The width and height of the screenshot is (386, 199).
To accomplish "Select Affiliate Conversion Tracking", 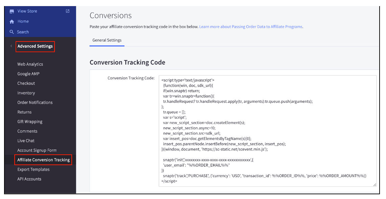I will pyautogui.click(x=43, y=160).
